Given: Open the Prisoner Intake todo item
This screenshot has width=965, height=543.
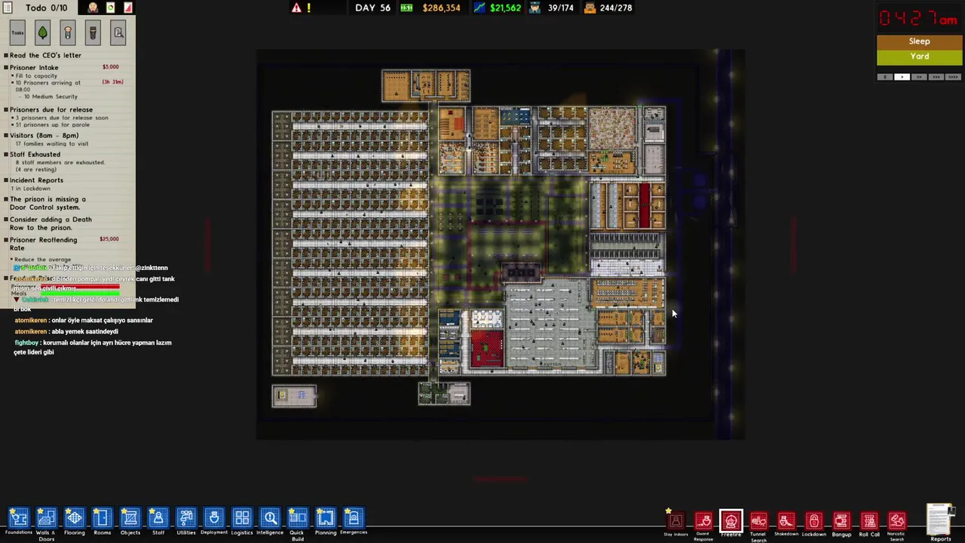Looking at the screenshot, I should point(34,67).
